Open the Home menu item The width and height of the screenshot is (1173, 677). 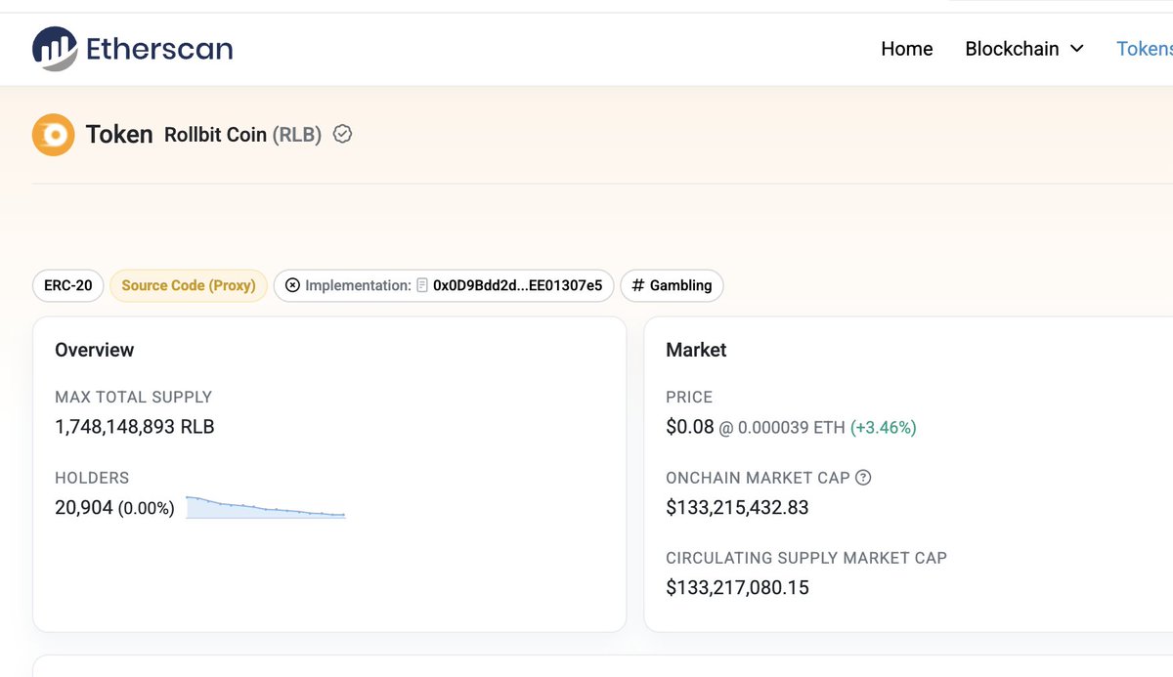(x=907, y=49)
